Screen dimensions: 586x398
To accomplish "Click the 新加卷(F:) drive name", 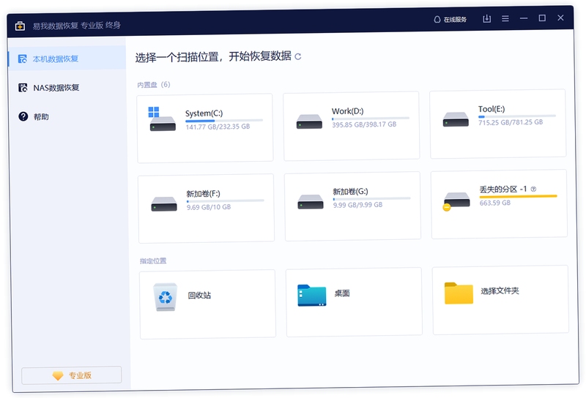I will point(204,194).
